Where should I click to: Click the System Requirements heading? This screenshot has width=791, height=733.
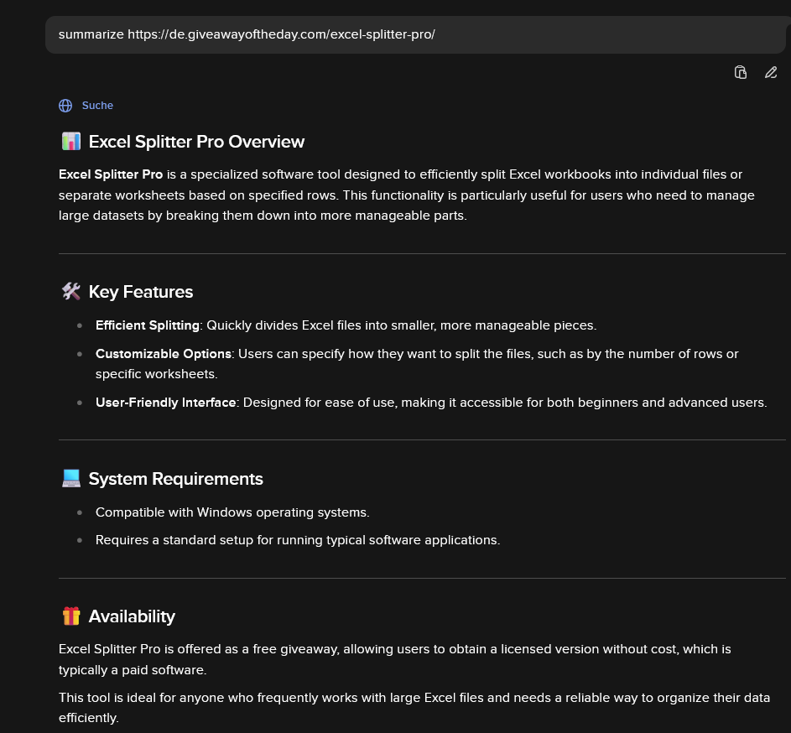click(175, 479)
